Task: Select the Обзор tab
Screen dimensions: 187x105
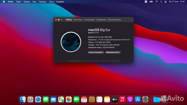Action: click(x=69, y=19)
